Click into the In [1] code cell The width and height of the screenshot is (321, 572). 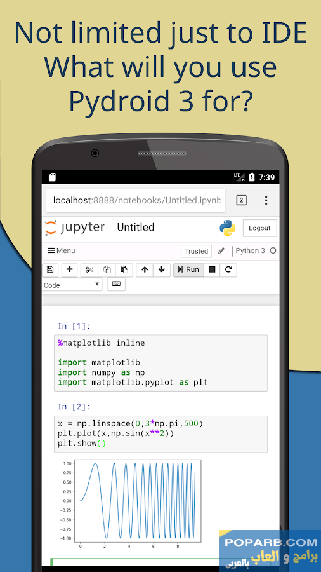(x=160, y=363)
